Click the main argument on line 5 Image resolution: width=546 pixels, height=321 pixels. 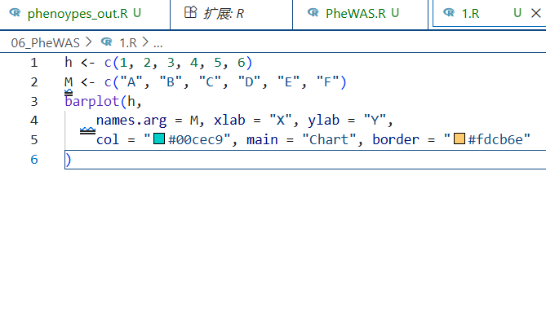(262, 140)
